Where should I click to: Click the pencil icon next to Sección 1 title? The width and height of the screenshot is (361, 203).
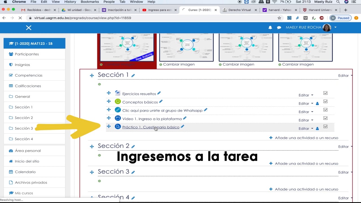pyautogui.click(x=133, y=75)
